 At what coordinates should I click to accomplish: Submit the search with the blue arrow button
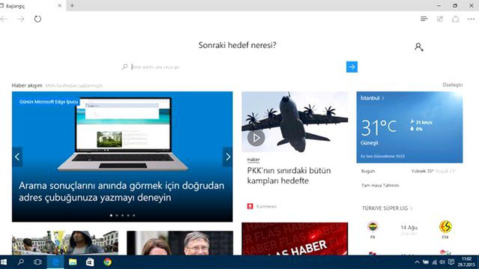[x=352, y=67]
